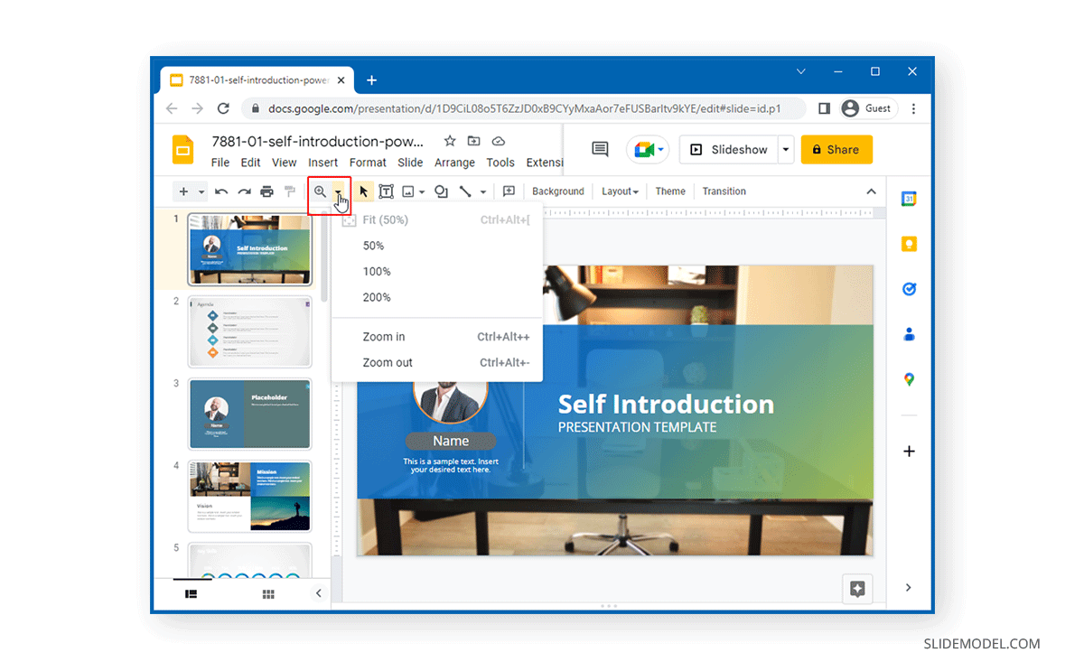The height and width of the screenshot is (671, 1084).
Task: Collapse the toolbar with the chevron
Action: pos(871,191)
